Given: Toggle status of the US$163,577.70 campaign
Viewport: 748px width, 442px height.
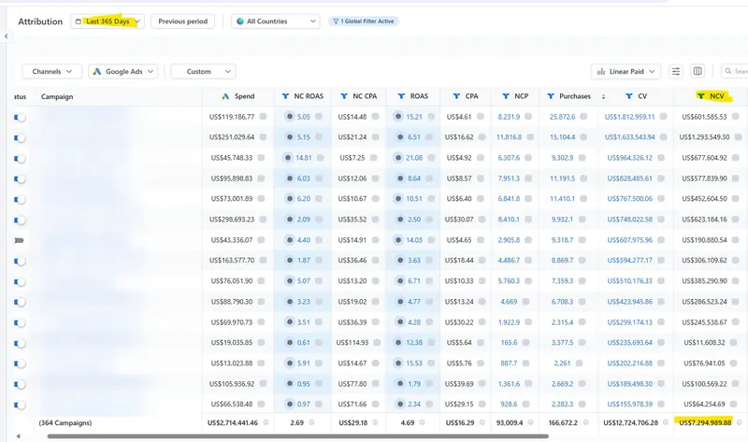Looking at the screenshot, I should tap(20, 261).
